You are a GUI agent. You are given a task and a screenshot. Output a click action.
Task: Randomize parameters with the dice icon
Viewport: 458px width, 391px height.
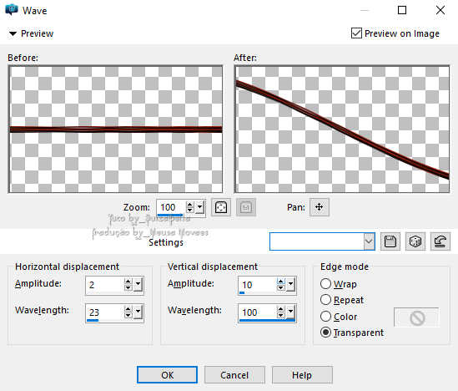point(415,241)
